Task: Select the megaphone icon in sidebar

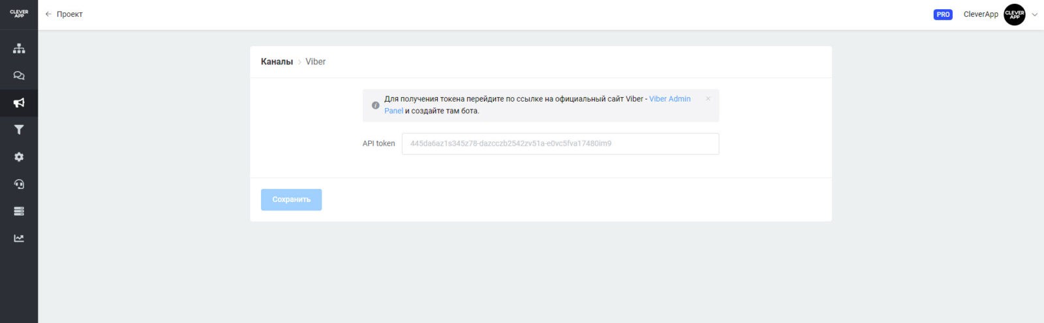Action: [19, 103]
